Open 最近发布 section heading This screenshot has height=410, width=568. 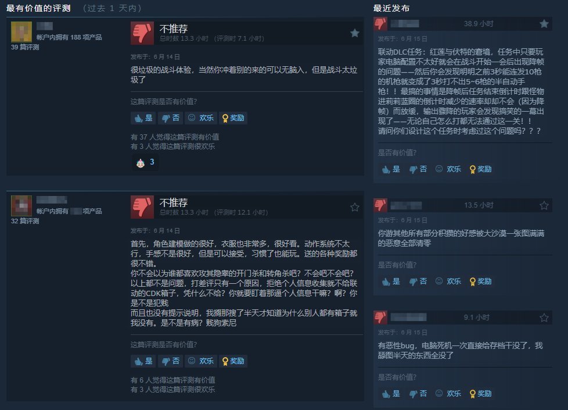(x=391, y=8)
